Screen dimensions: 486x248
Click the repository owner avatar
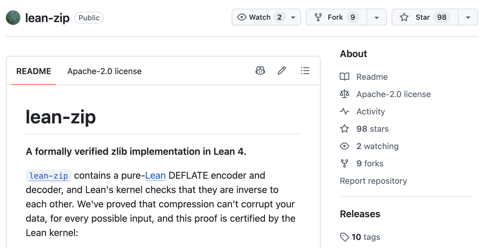13,18
